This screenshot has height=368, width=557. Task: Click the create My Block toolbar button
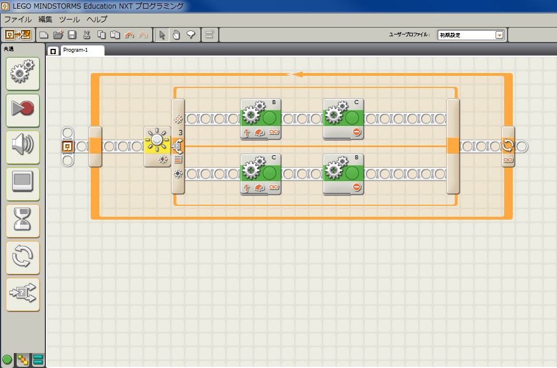tap(210, 35)
